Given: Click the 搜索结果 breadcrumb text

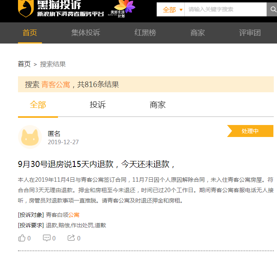Looking at the screenshot, I should (53, 64).
